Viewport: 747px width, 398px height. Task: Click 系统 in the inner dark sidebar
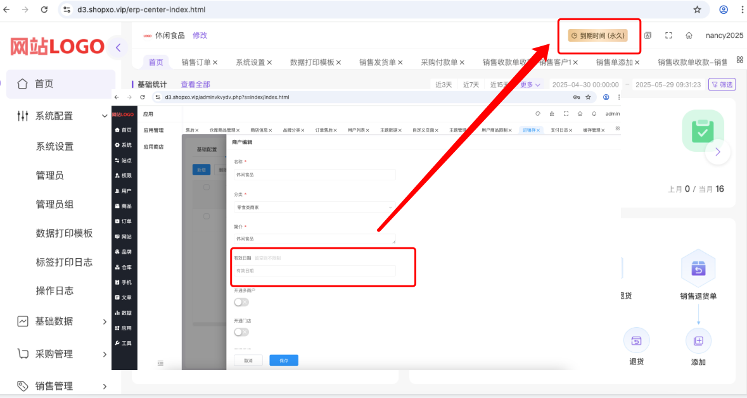click(x=124, y=145)
